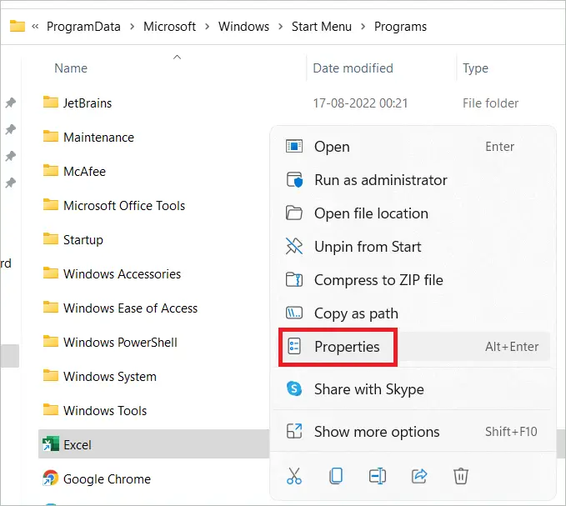Navigate to ProgramData breadcrumb
Image resolution: width=566 pixels, height=506 pixels.
pyautogui.click(x=83, y=27)
